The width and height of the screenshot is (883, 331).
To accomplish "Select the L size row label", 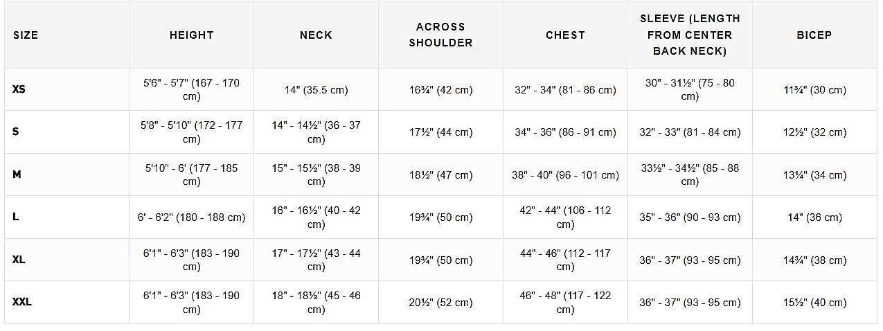I will point(16,217).
